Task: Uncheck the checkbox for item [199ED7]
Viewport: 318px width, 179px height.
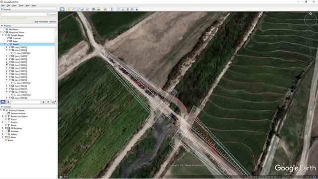Action: [10, 56]
